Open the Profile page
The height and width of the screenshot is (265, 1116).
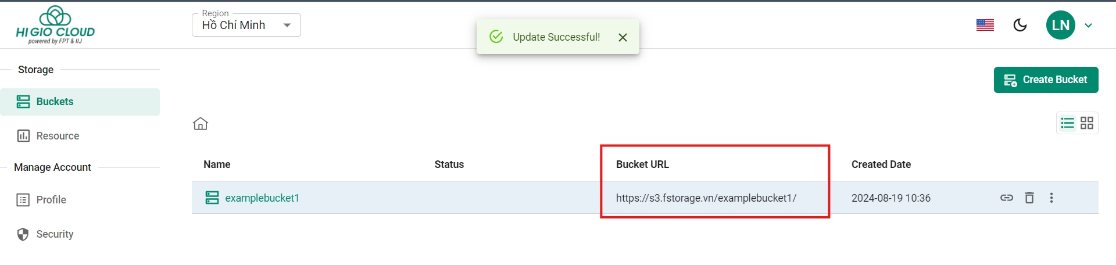[x=51, y=200]
